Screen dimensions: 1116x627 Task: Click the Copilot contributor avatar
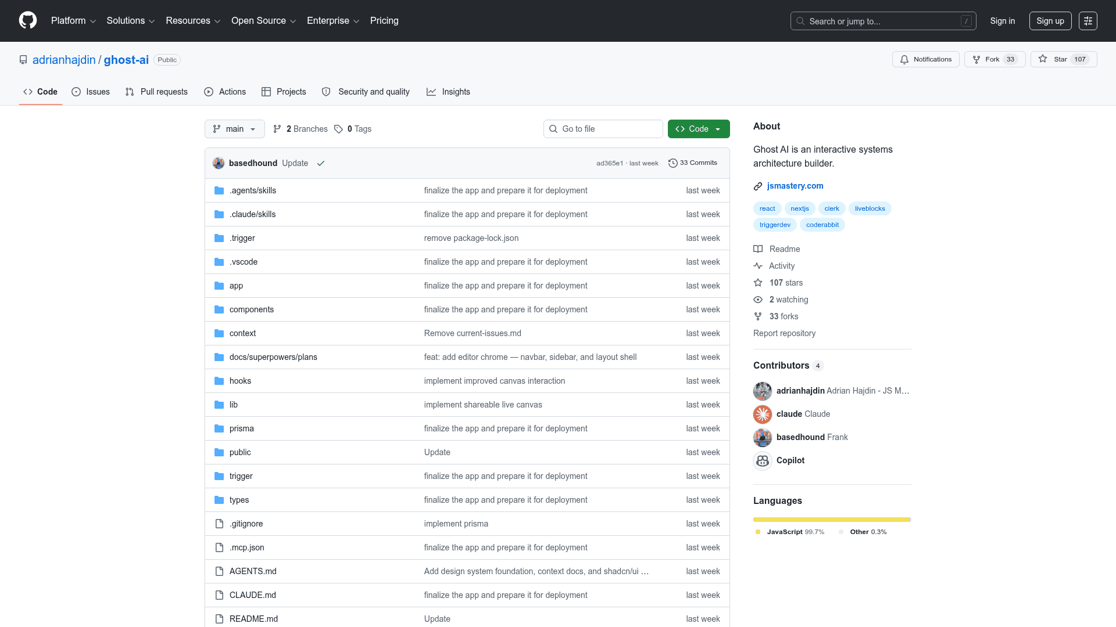(x=763, y=460)
